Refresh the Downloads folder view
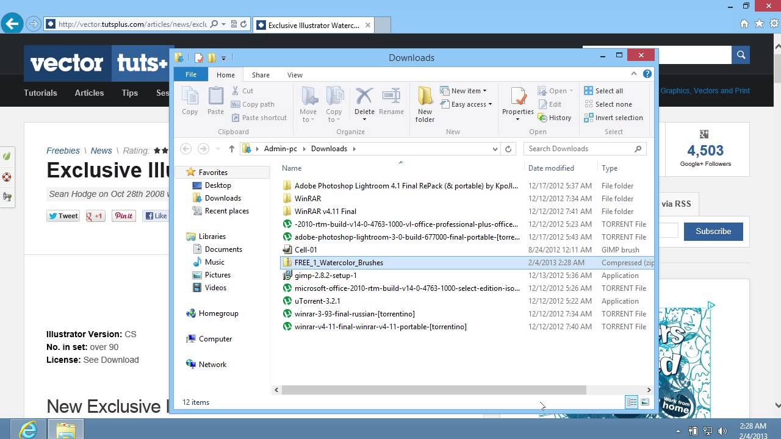781x439 pixels. [508, 149]
